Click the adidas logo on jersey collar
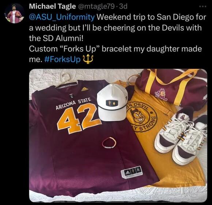The image size is (212, 205). tap(85, 89)
